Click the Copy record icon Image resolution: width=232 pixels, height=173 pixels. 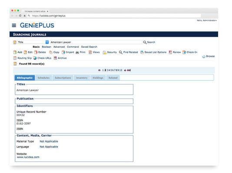51,52
